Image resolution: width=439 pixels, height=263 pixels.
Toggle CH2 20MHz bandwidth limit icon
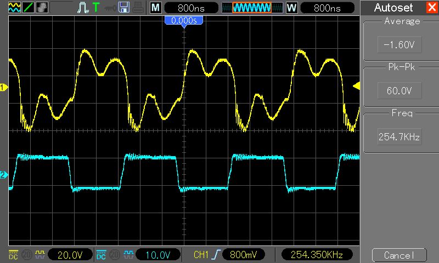tap(115, 254)
